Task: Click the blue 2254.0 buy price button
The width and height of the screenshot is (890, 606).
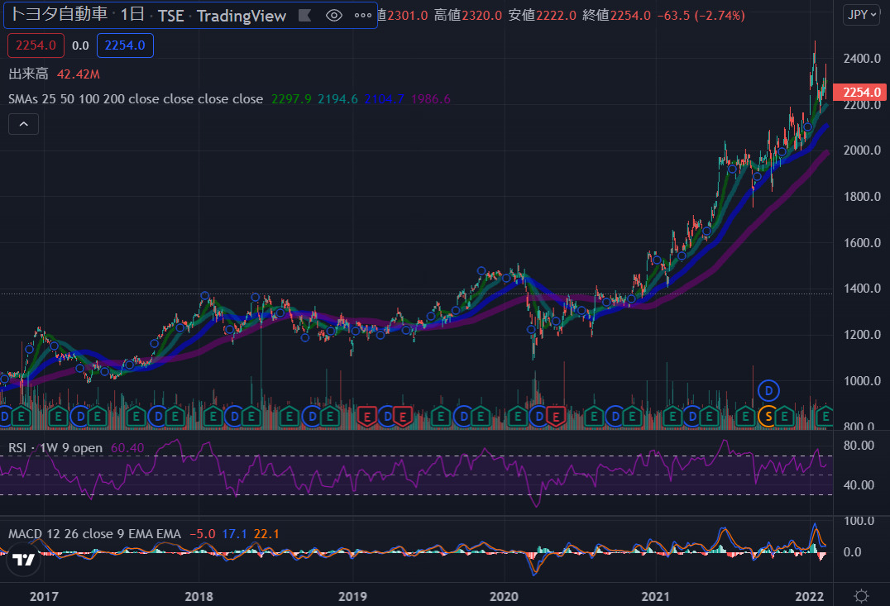Action: [125, 45]
